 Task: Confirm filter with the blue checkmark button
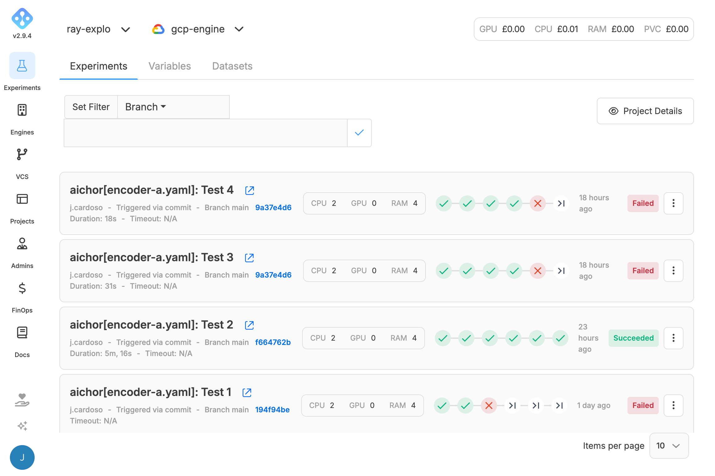359,133
